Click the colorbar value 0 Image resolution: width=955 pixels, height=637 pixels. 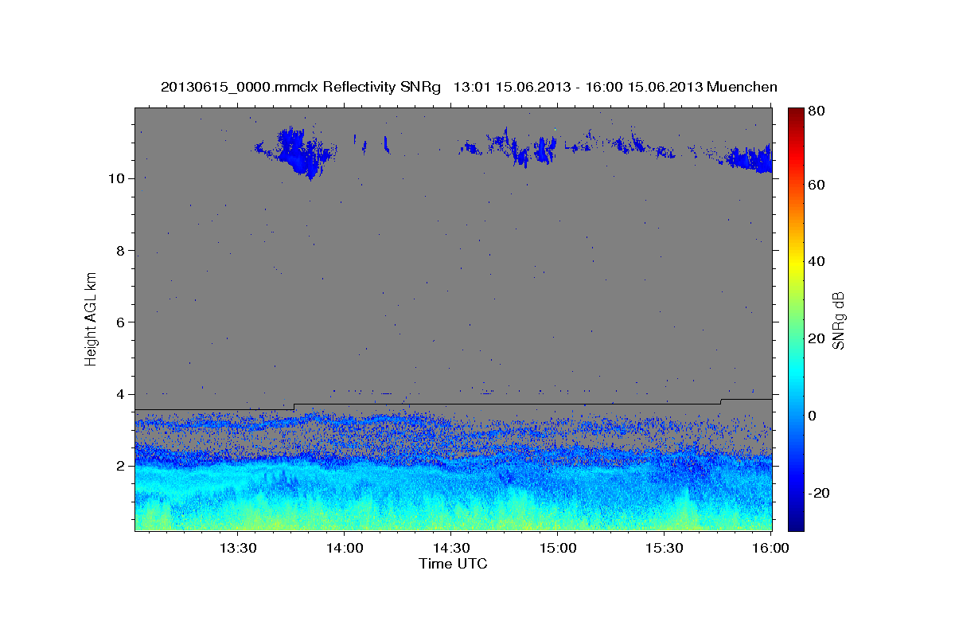point(813,416)
